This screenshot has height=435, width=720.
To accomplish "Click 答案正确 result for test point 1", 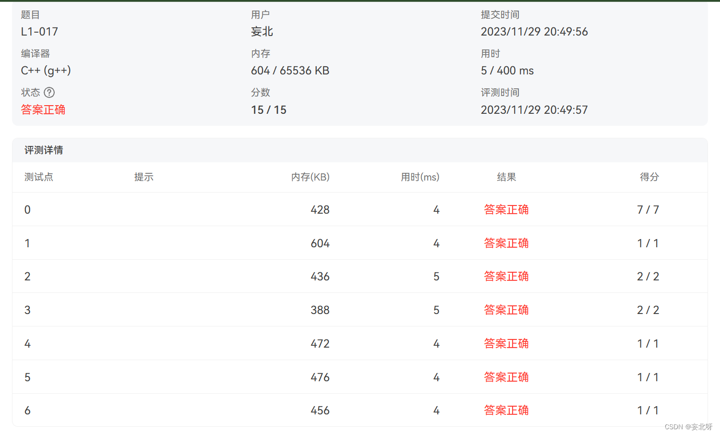I will coord(506,243).
